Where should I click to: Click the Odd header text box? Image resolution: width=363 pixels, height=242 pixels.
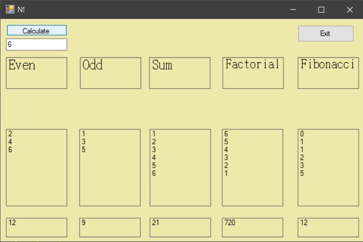[x=110, y=73]
